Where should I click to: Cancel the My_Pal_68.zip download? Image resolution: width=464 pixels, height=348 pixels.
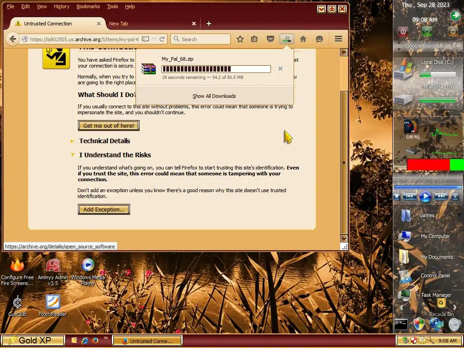280,68
